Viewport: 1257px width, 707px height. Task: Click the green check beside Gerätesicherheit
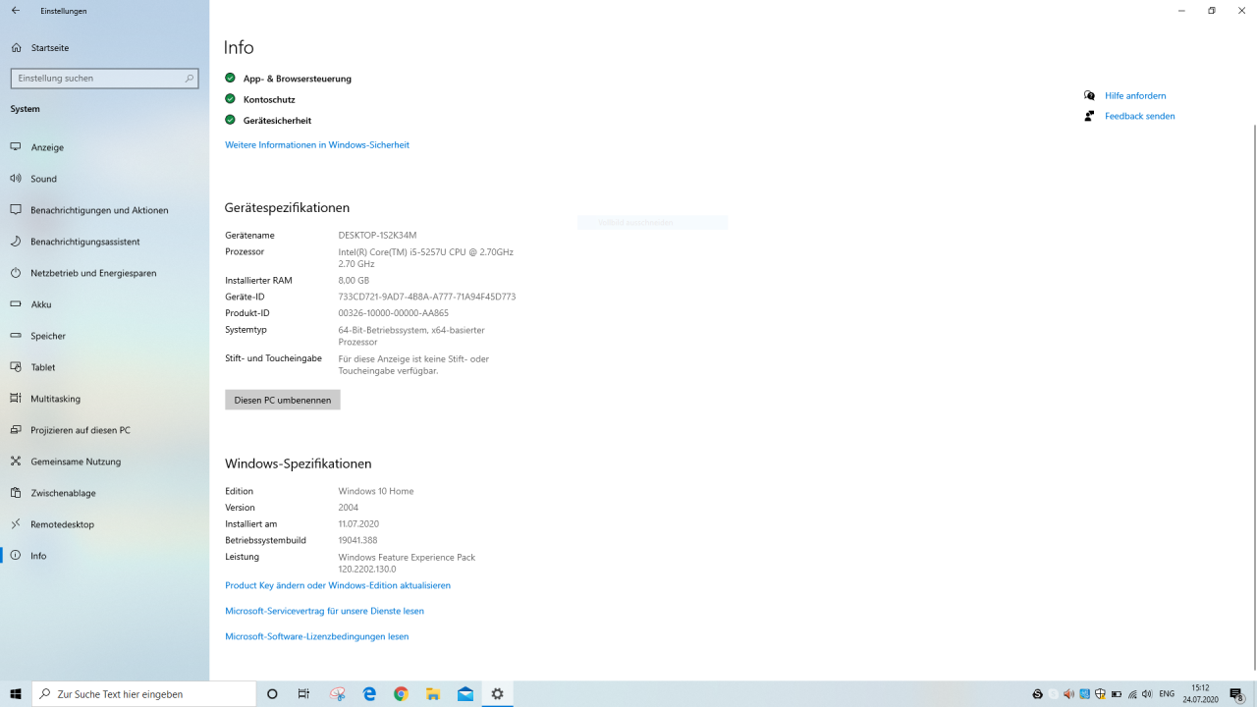point(230,120)
